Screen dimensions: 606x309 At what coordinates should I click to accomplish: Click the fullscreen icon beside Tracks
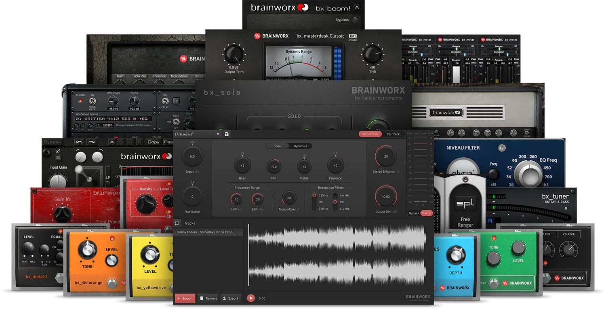tap(177, 223)
